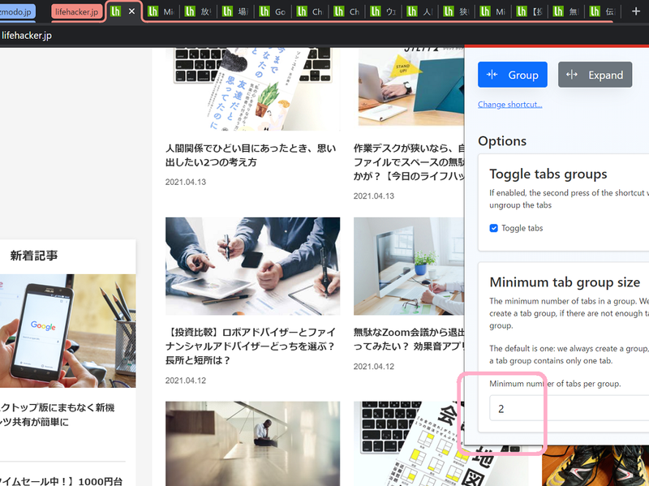Image resolution: width=649 pixels, height=486 pixels.
Task: Uncheck the Toggle tabs checkbox
Action: [494, 228]
